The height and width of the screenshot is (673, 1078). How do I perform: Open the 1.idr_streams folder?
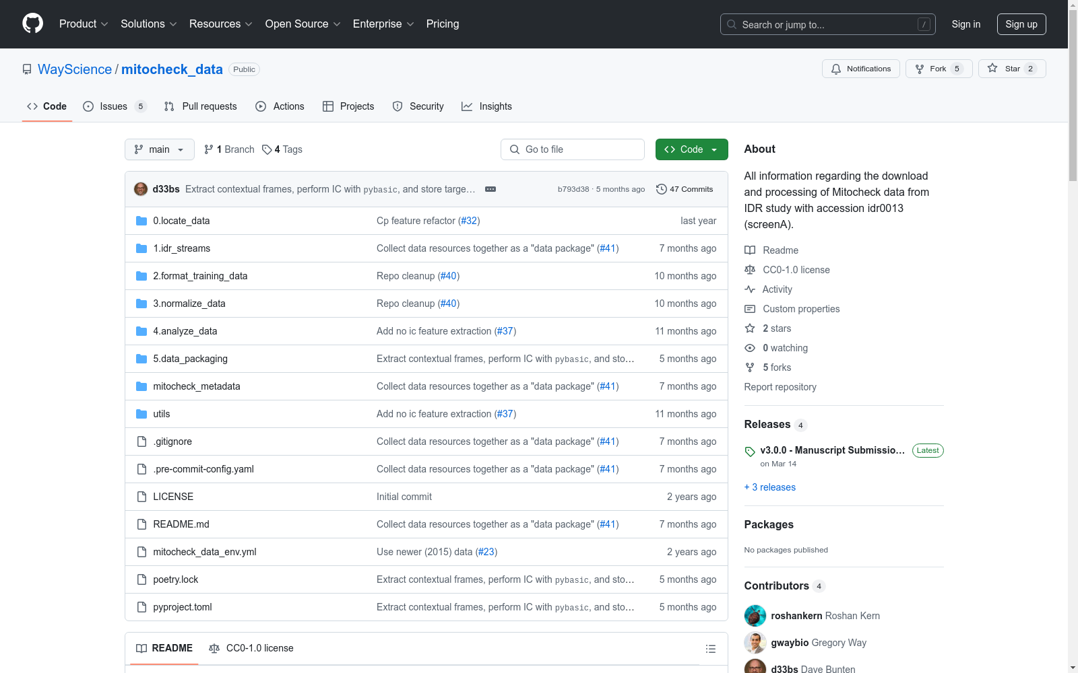(x=182, y=248)
